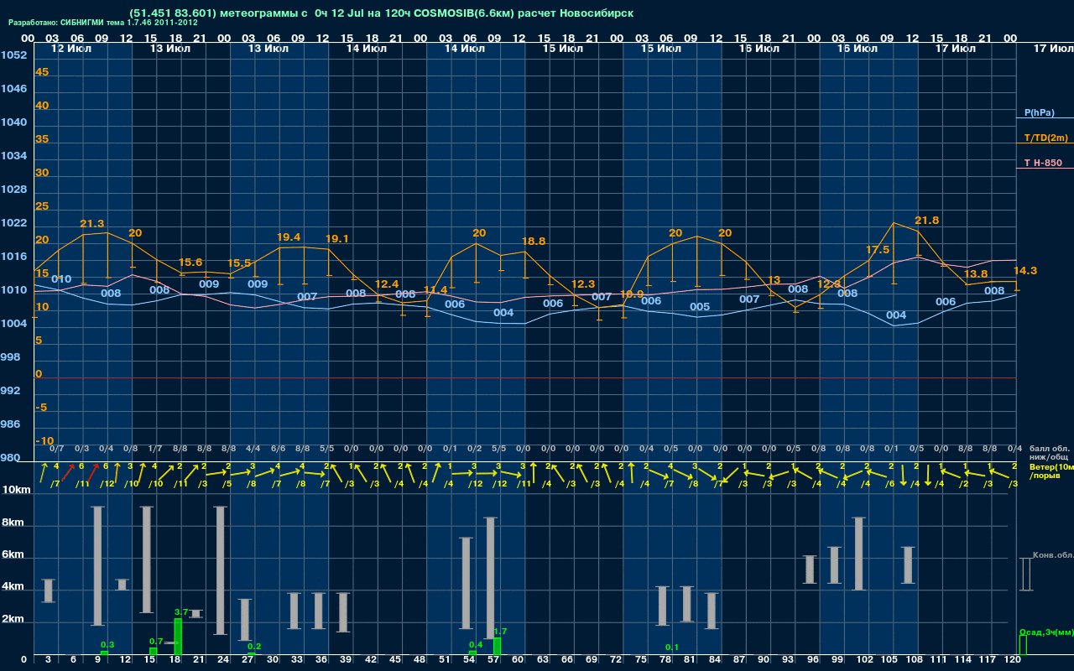Image resolution: width=1074 pixels, height=671 pixels.
Task: Click the 2km height axis label
Action: coord(11,620)
